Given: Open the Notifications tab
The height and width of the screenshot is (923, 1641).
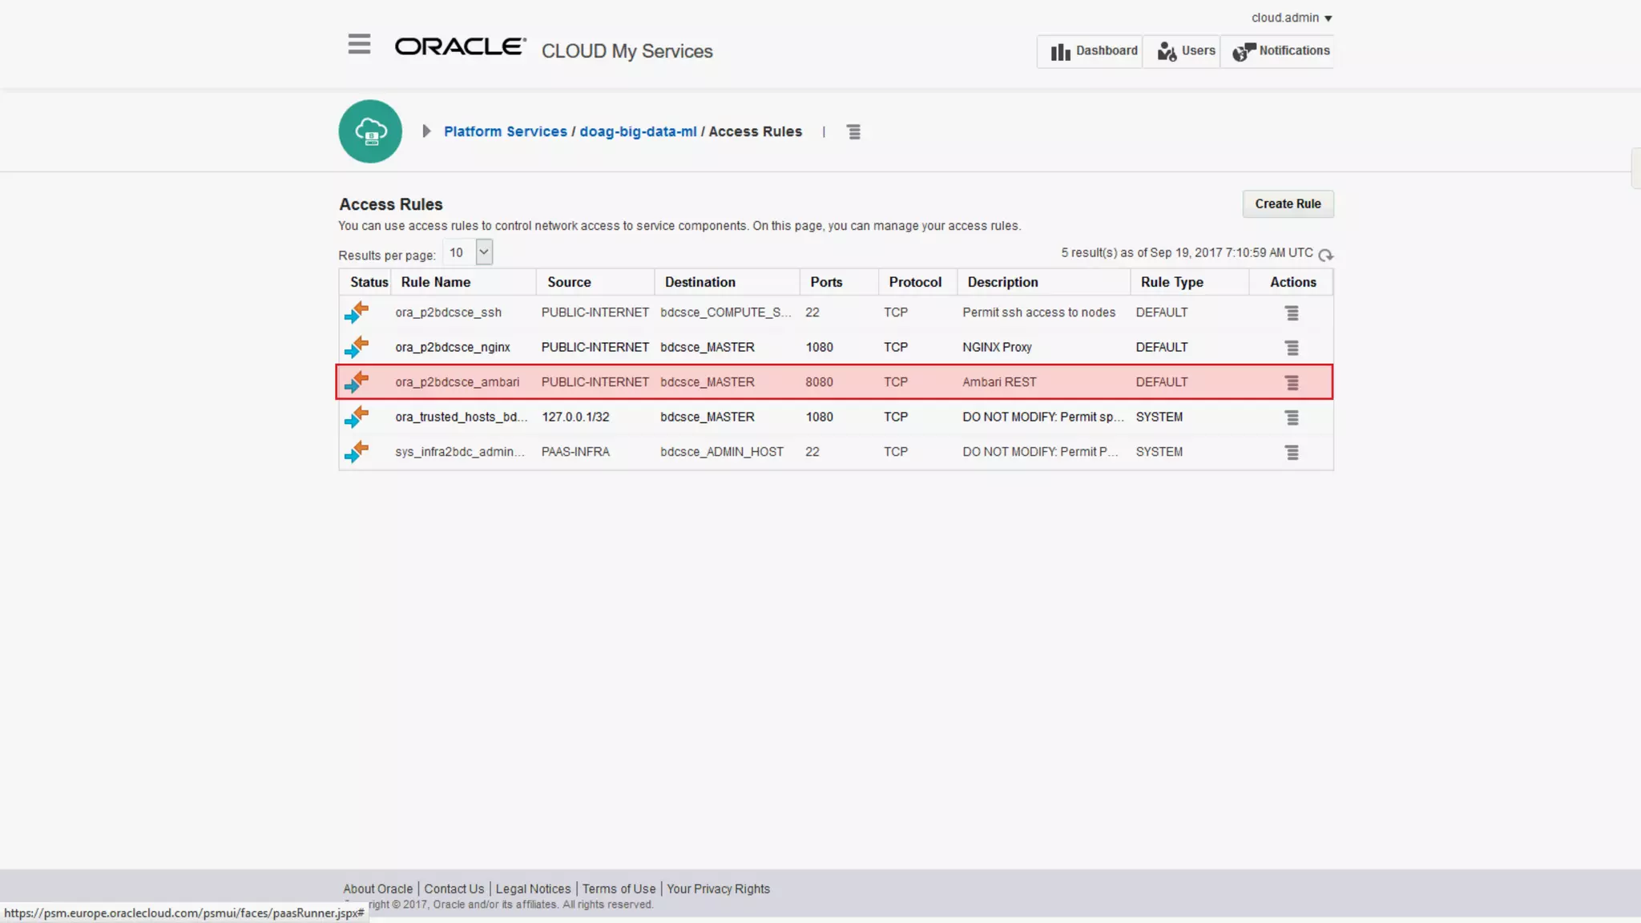Looking at the screenshot, I should click(x=1280, y=51).
